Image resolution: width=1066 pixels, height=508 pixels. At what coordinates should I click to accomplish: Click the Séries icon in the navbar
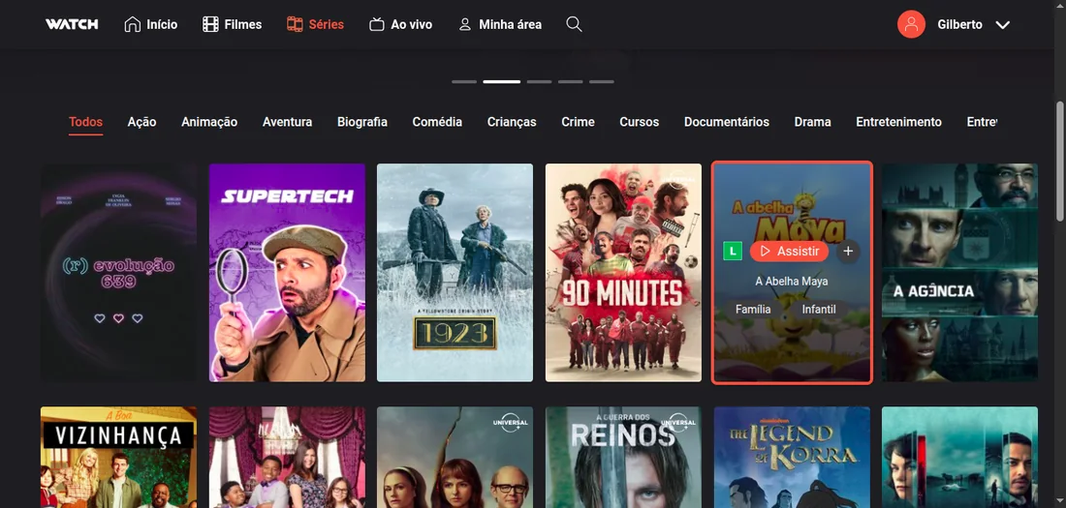(295, 24)
